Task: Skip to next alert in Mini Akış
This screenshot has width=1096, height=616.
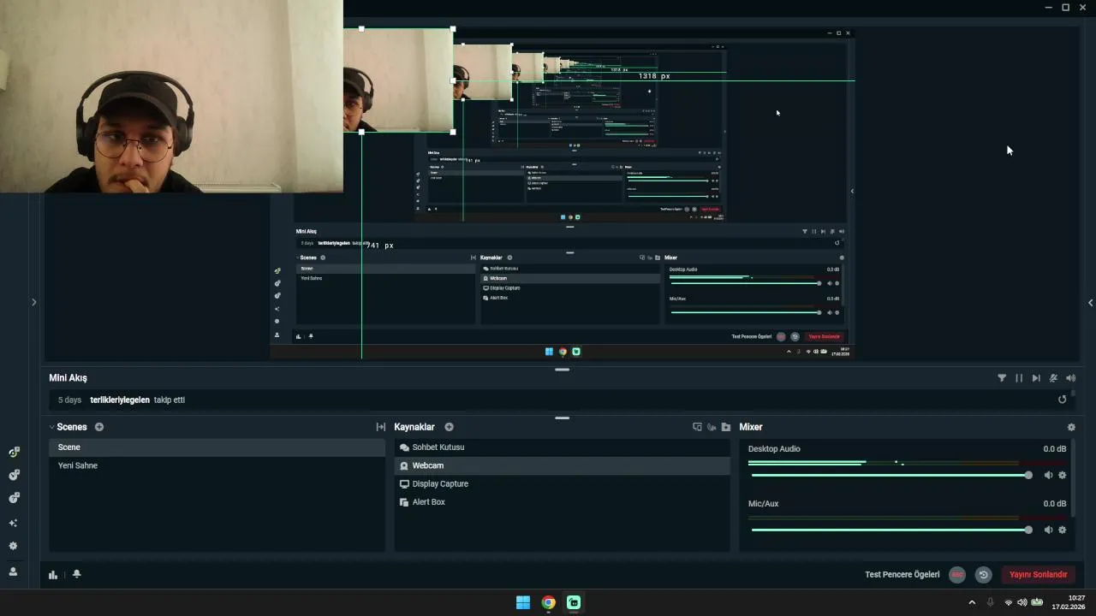Action: (x=1036, y=377)
